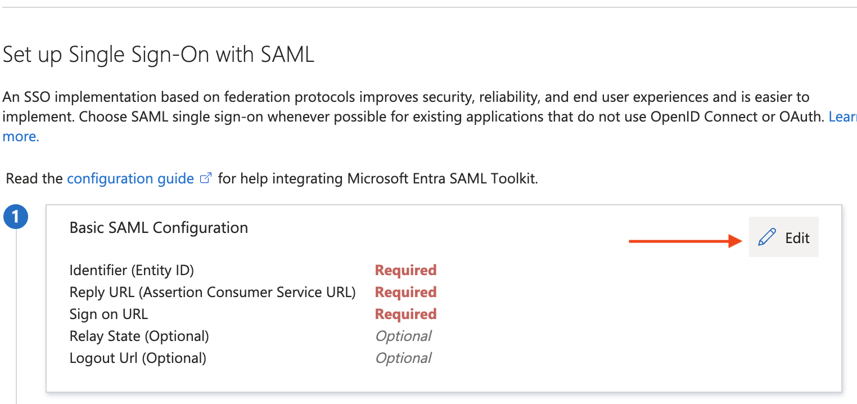857x404 pixels.
Task: Select the Logout Url (Optional) label
Action: 138,358
